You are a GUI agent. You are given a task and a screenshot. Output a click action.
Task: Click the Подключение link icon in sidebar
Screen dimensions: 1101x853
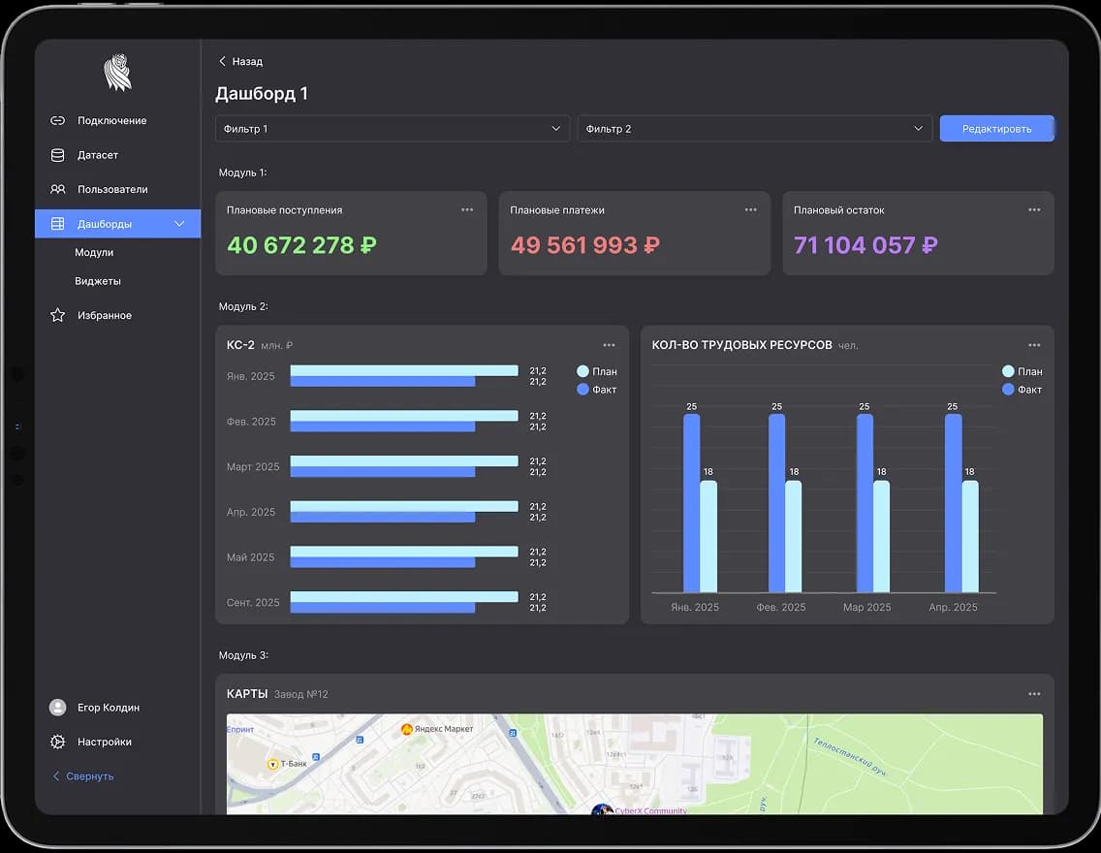(58, 121)
